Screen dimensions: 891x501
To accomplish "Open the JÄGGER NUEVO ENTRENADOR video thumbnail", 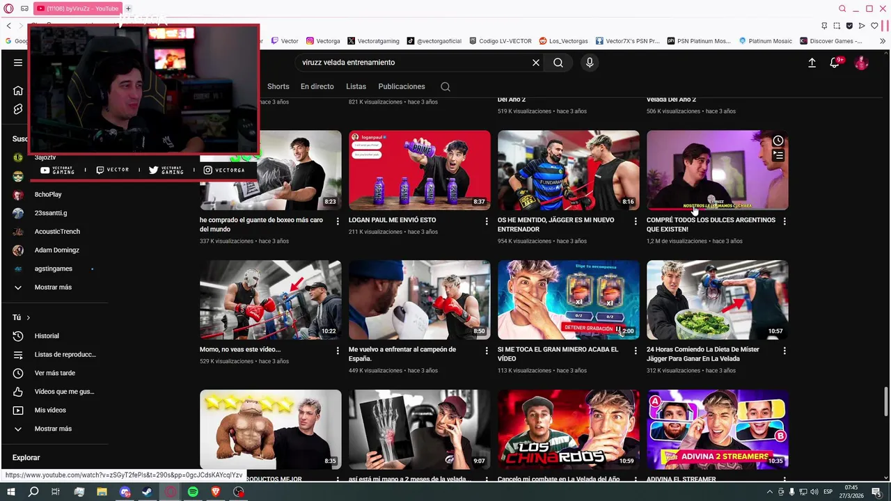I will [x=569, y=170].
